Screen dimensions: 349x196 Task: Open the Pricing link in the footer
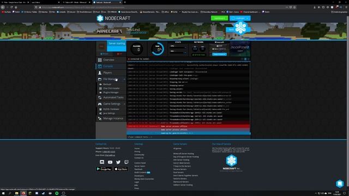point(137,151)
